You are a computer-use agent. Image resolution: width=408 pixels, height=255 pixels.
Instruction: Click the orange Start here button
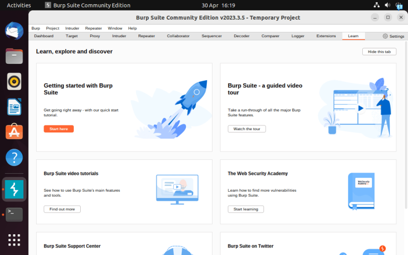click(x=58, y=129)
